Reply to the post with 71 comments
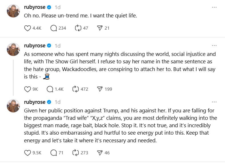Viewport: 225px width, 164px height. point(54,153)
